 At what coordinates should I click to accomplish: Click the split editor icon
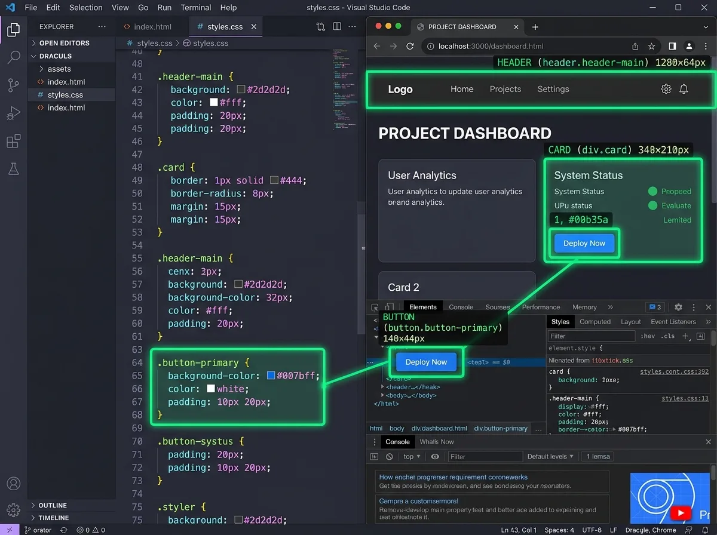coord(337,27)
